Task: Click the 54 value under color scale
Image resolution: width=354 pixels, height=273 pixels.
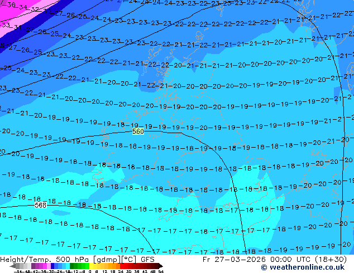Action: (x=161, y=271)
